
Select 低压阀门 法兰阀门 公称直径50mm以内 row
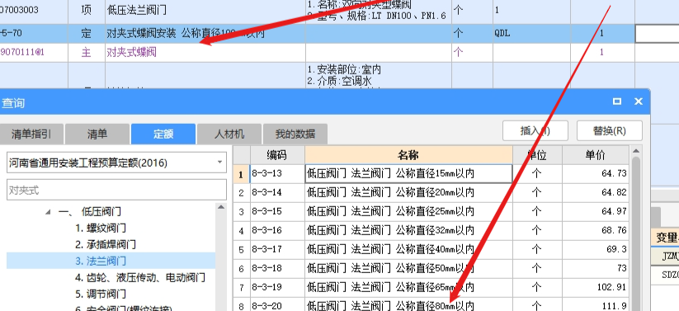[x=408, y=269]
